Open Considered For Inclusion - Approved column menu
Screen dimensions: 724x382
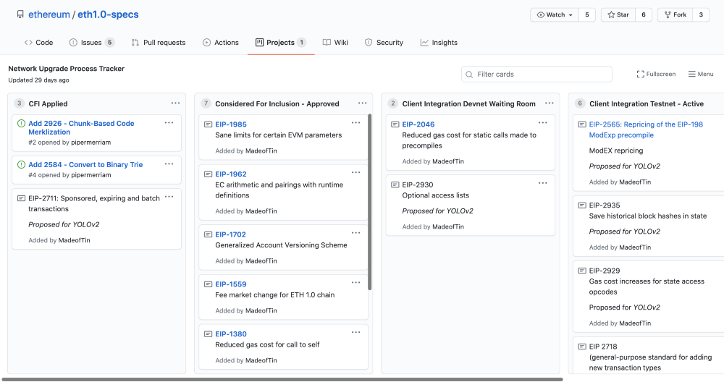pyautogui.click(x=363, y=103)
